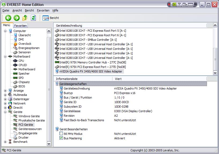219x154 pixels.
Task: Select the SMBus Controller row
Action: click(x=86, y=40)
